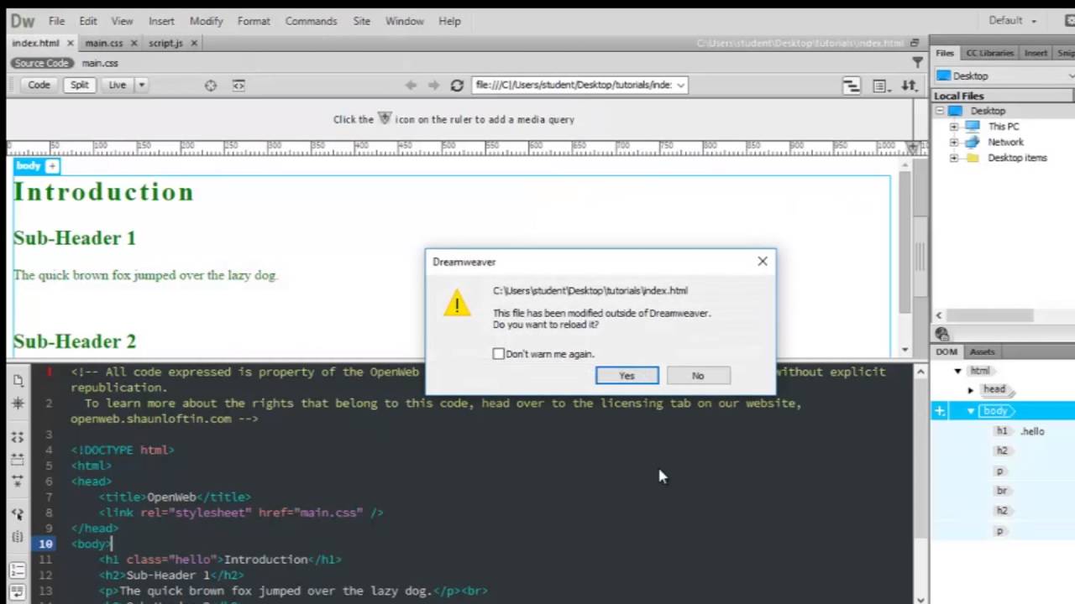The image size is (1075, 604).
Task: Switch to the main.css tab
Action: click(x=104, y=43)
